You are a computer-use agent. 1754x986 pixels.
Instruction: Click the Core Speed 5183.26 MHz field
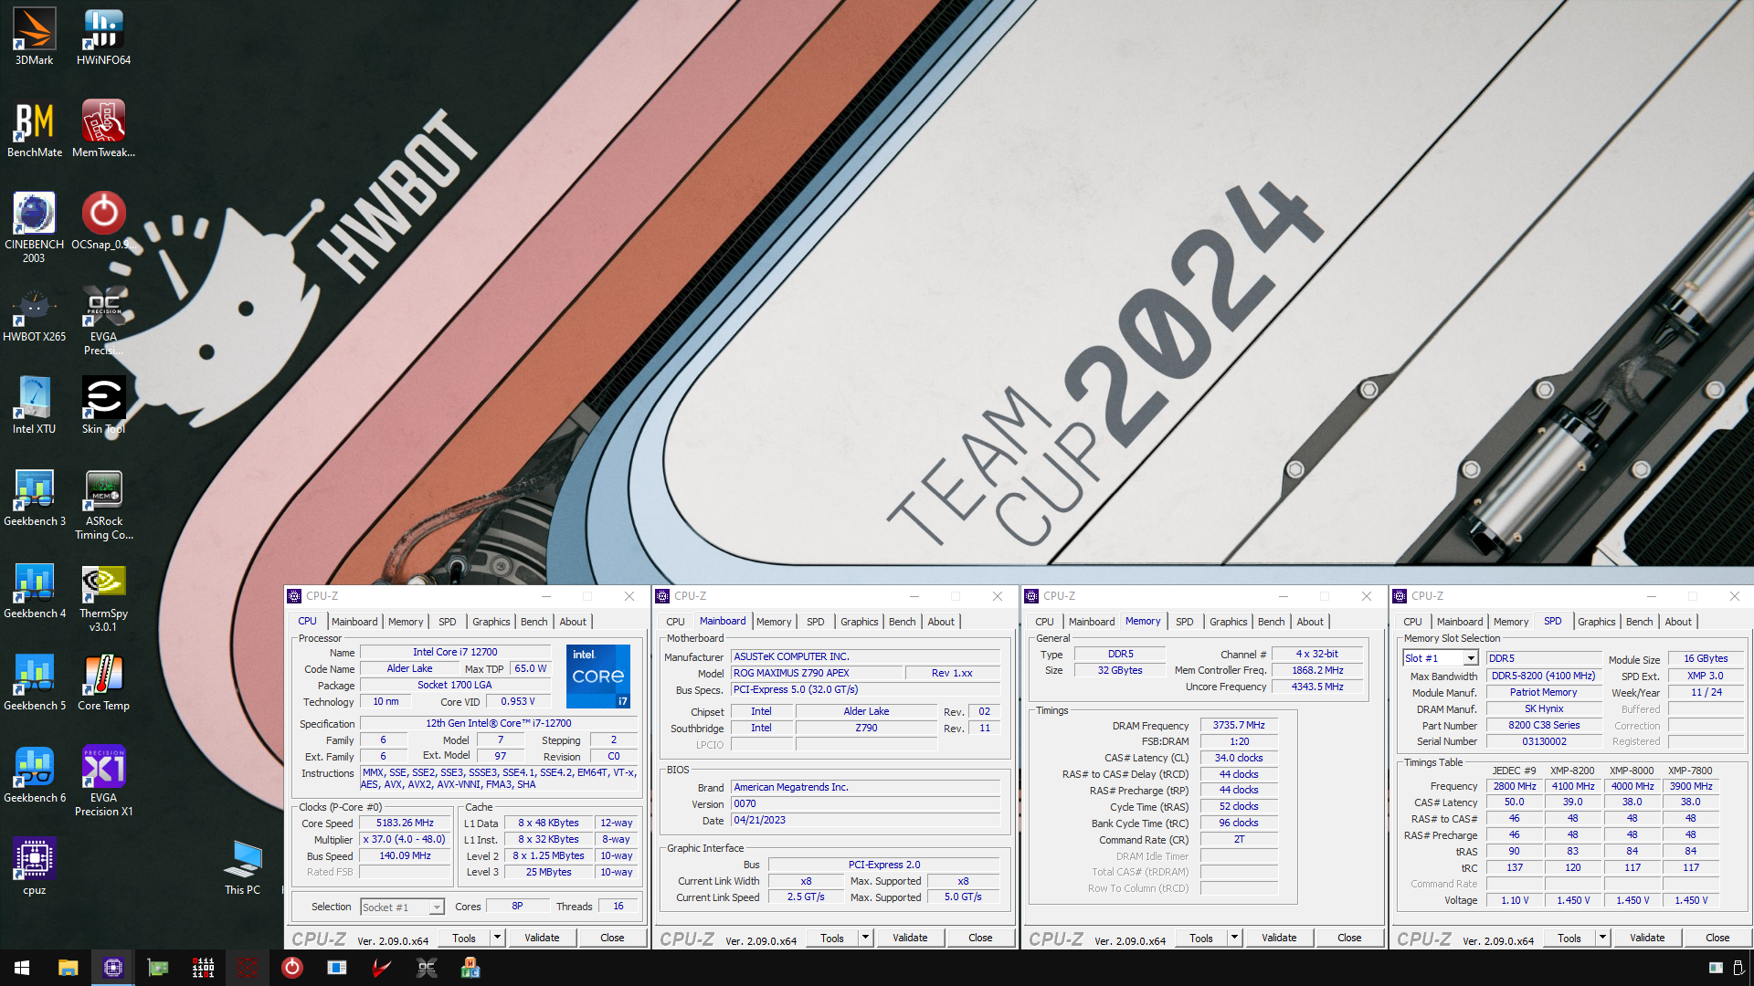pos(405,823)
